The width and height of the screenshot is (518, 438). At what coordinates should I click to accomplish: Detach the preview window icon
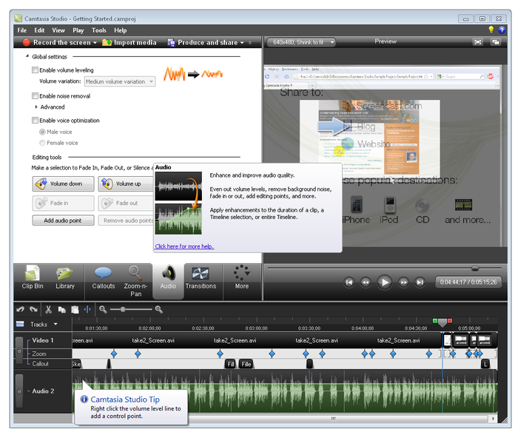click(x=496, y=42)
